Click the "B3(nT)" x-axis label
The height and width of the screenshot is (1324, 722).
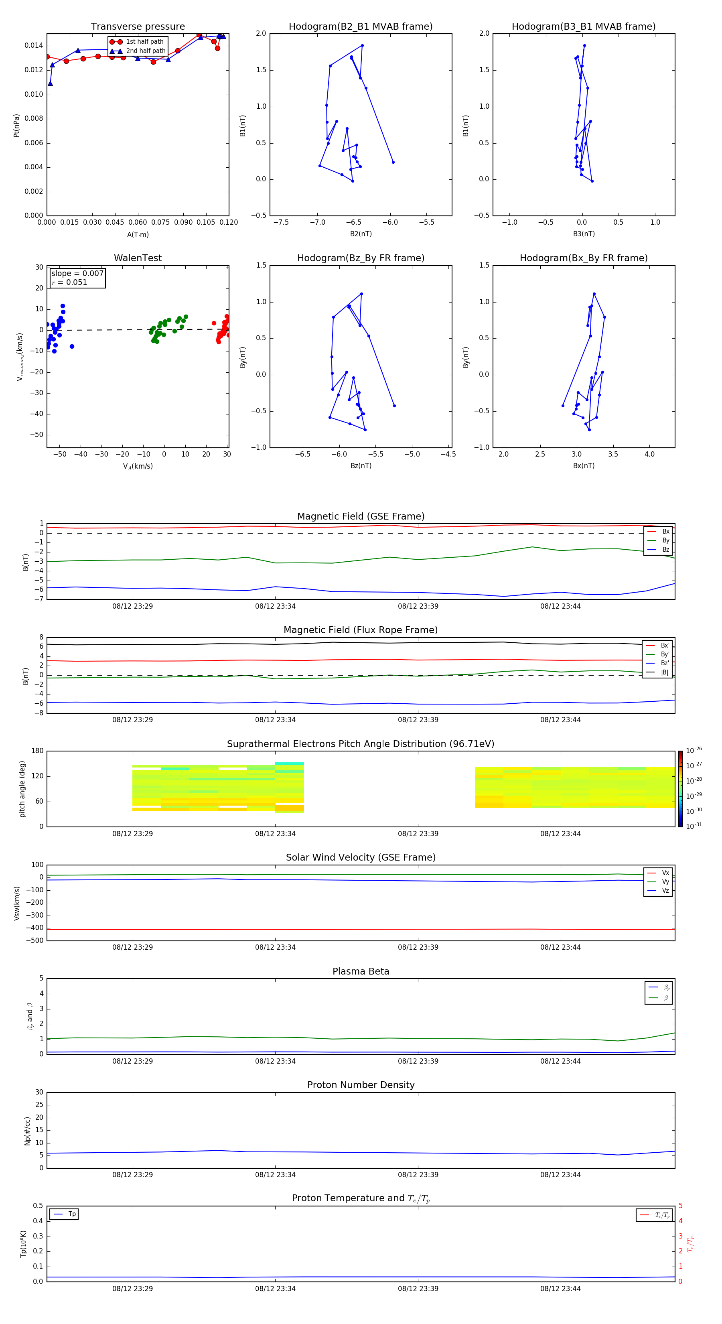point(584,234)
